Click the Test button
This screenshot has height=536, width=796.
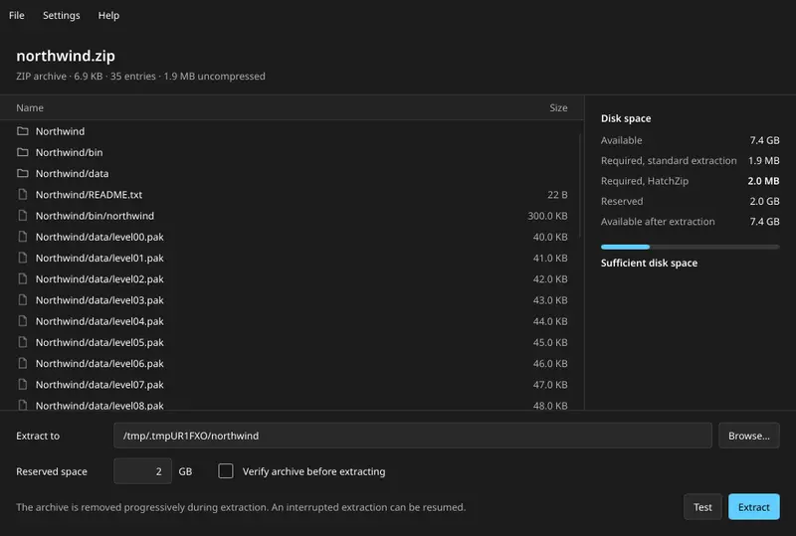[702, 507]
